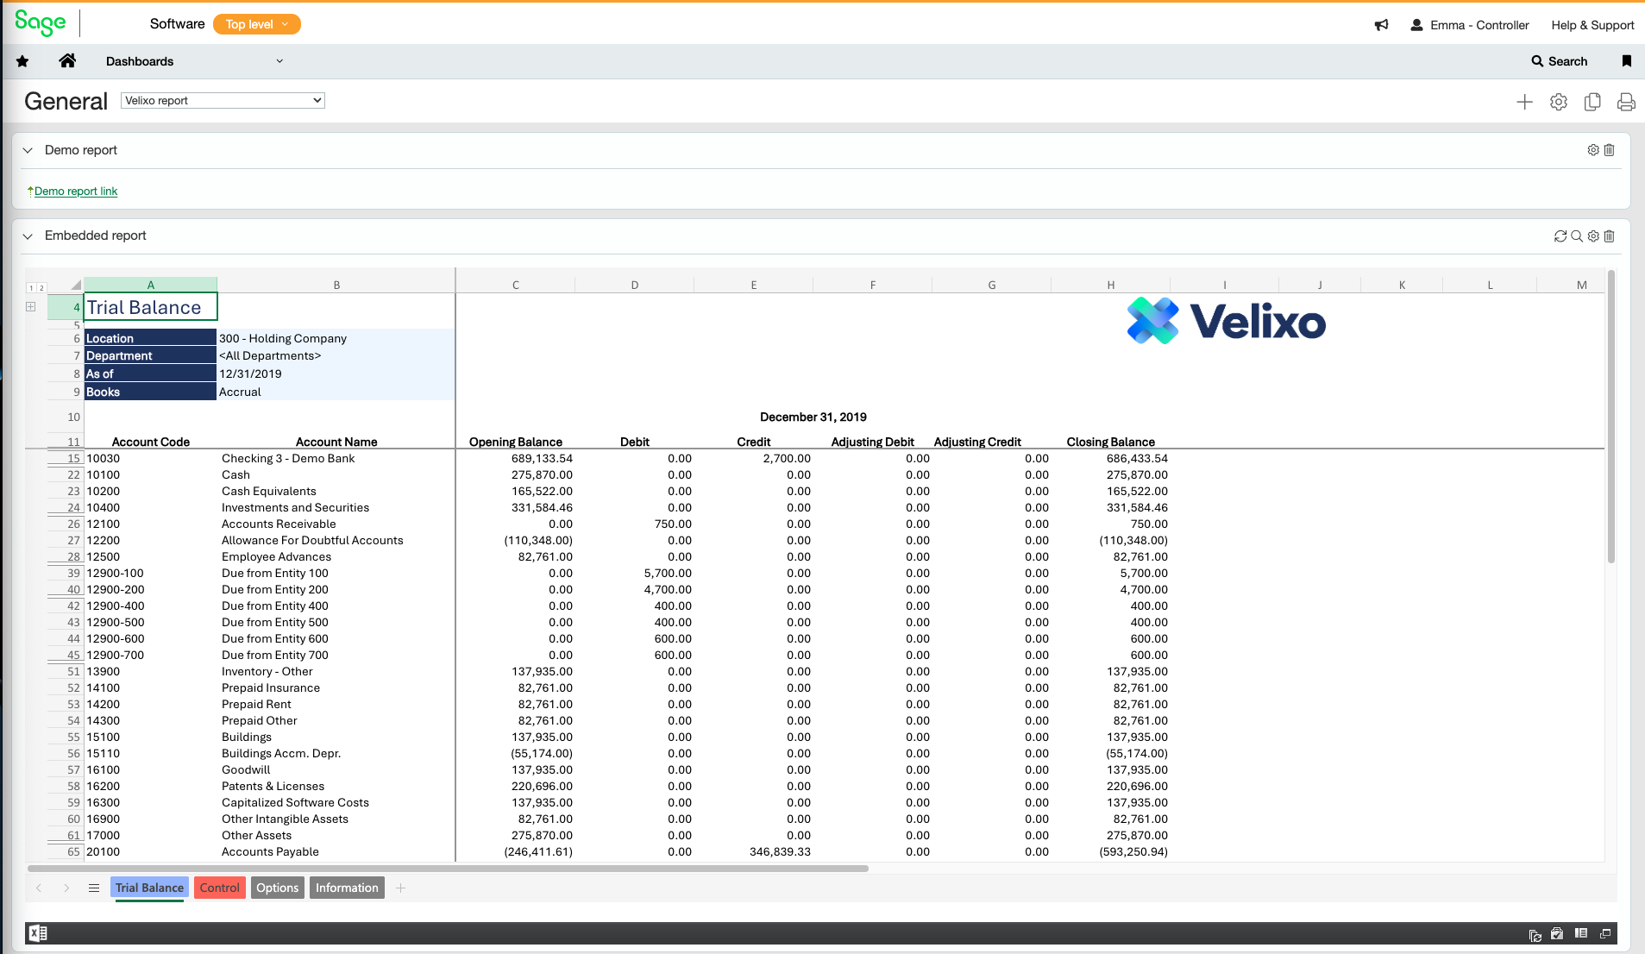This screenshot has width=1645, height=954.
Task: Switch to the Control sheet tab
Action: coord(219,888)
